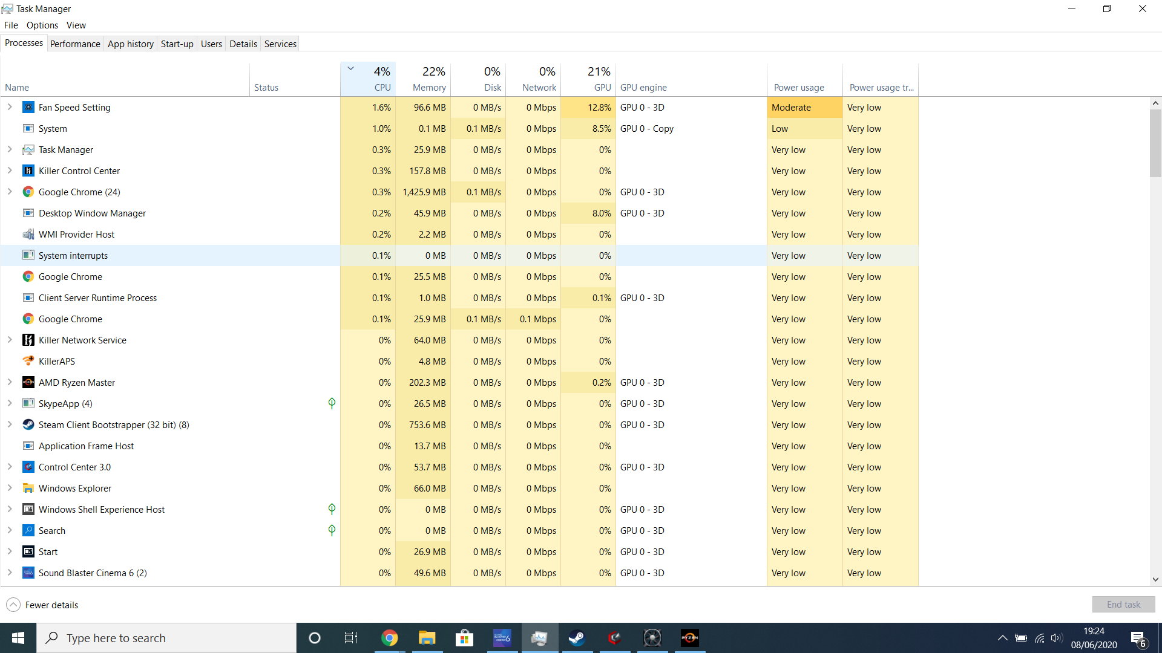This screenshot has width=1162, height=653.
Task: Switch to the Details tab
Action: 243,44
